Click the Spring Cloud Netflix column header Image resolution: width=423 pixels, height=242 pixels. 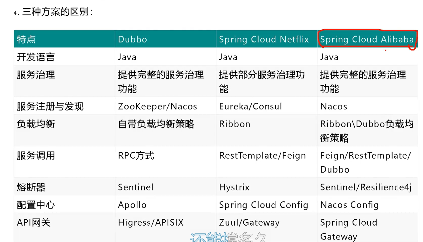coord(264,39)
